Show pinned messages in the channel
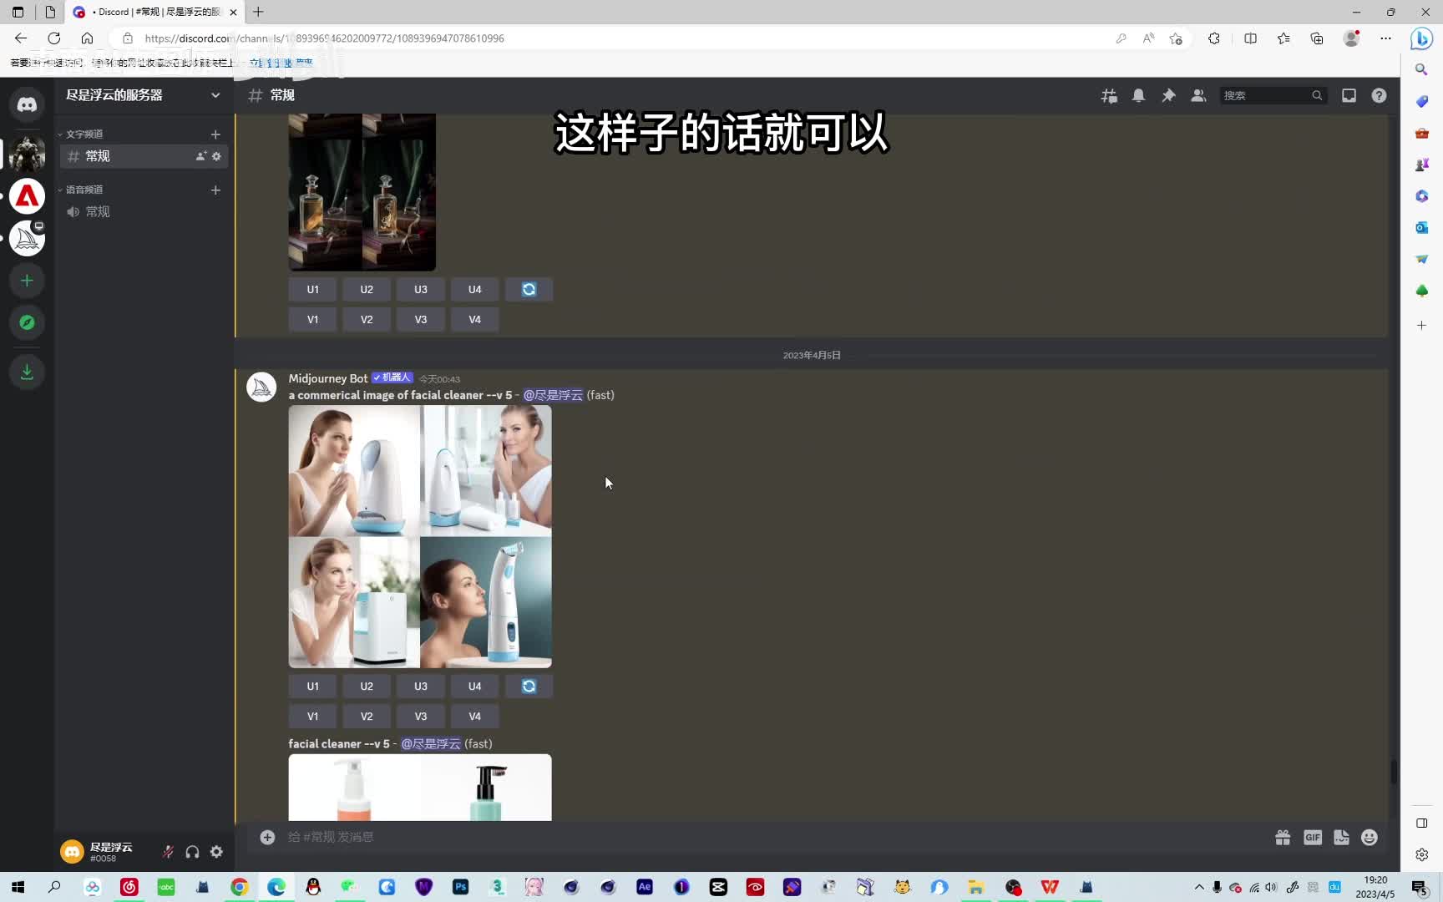Screen dimensions: 1443x902 coord(1168,96)
